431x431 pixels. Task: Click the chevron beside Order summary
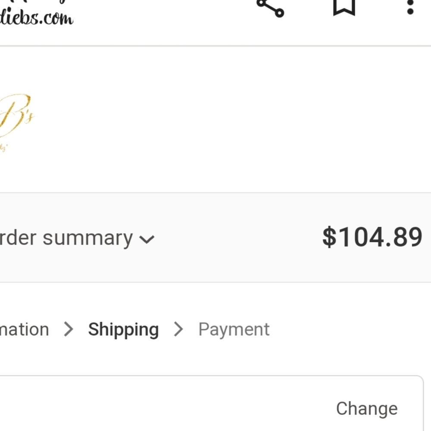(147, 239)
